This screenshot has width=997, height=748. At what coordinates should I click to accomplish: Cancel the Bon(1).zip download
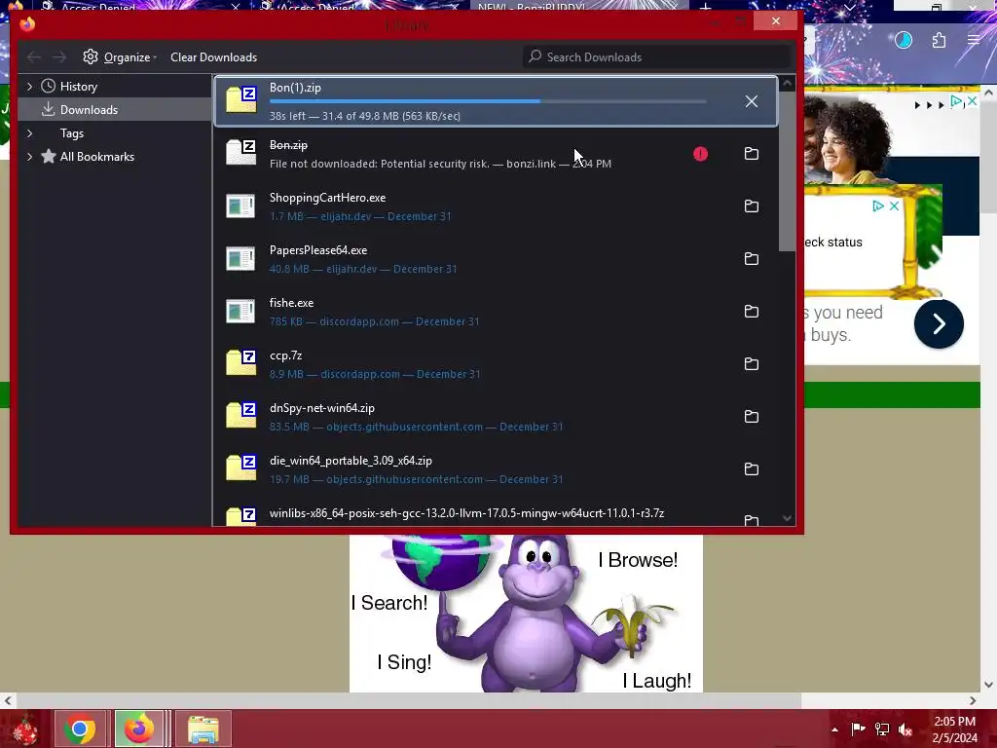pos(751,101)
